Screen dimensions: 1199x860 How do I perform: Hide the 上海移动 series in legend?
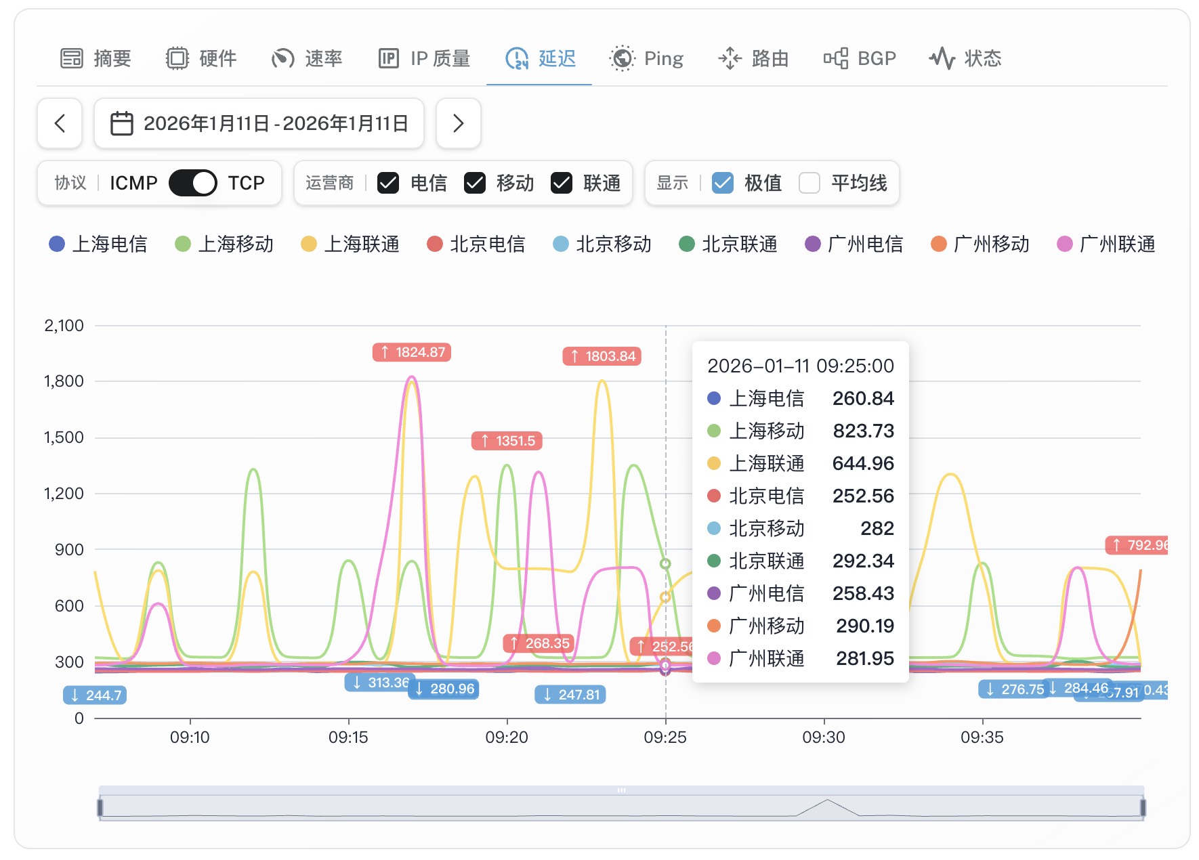(x=224, y=244)
